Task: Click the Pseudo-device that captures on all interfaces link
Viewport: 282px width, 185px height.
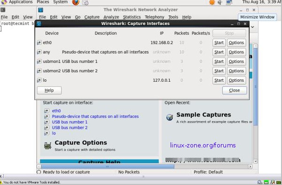Action: (95, 116)
